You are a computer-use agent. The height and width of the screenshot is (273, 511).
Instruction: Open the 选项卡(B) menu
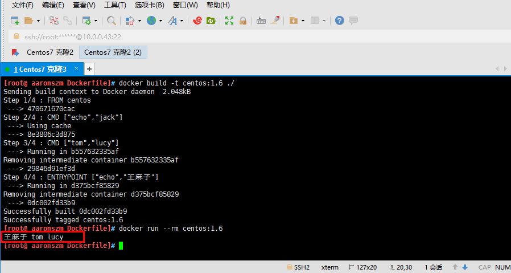point(150,5)
